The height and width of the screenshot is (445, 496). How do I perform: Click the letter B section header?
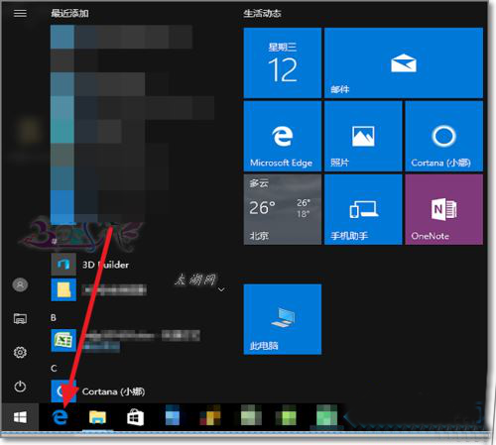[x=54, y=317]
